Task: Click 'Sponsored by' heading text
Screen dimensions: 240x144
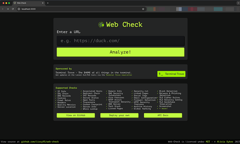Action: [x=64, y=69]
